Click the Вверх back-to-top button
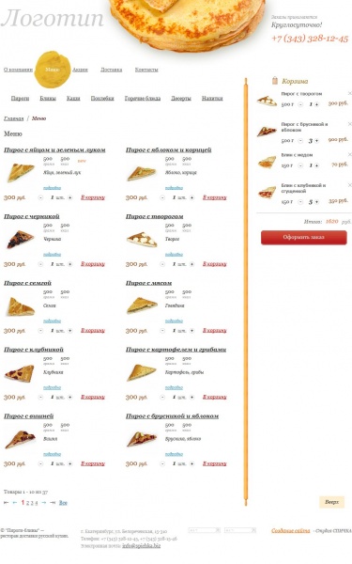Viewport: 352px width, 564px height. 331,502
